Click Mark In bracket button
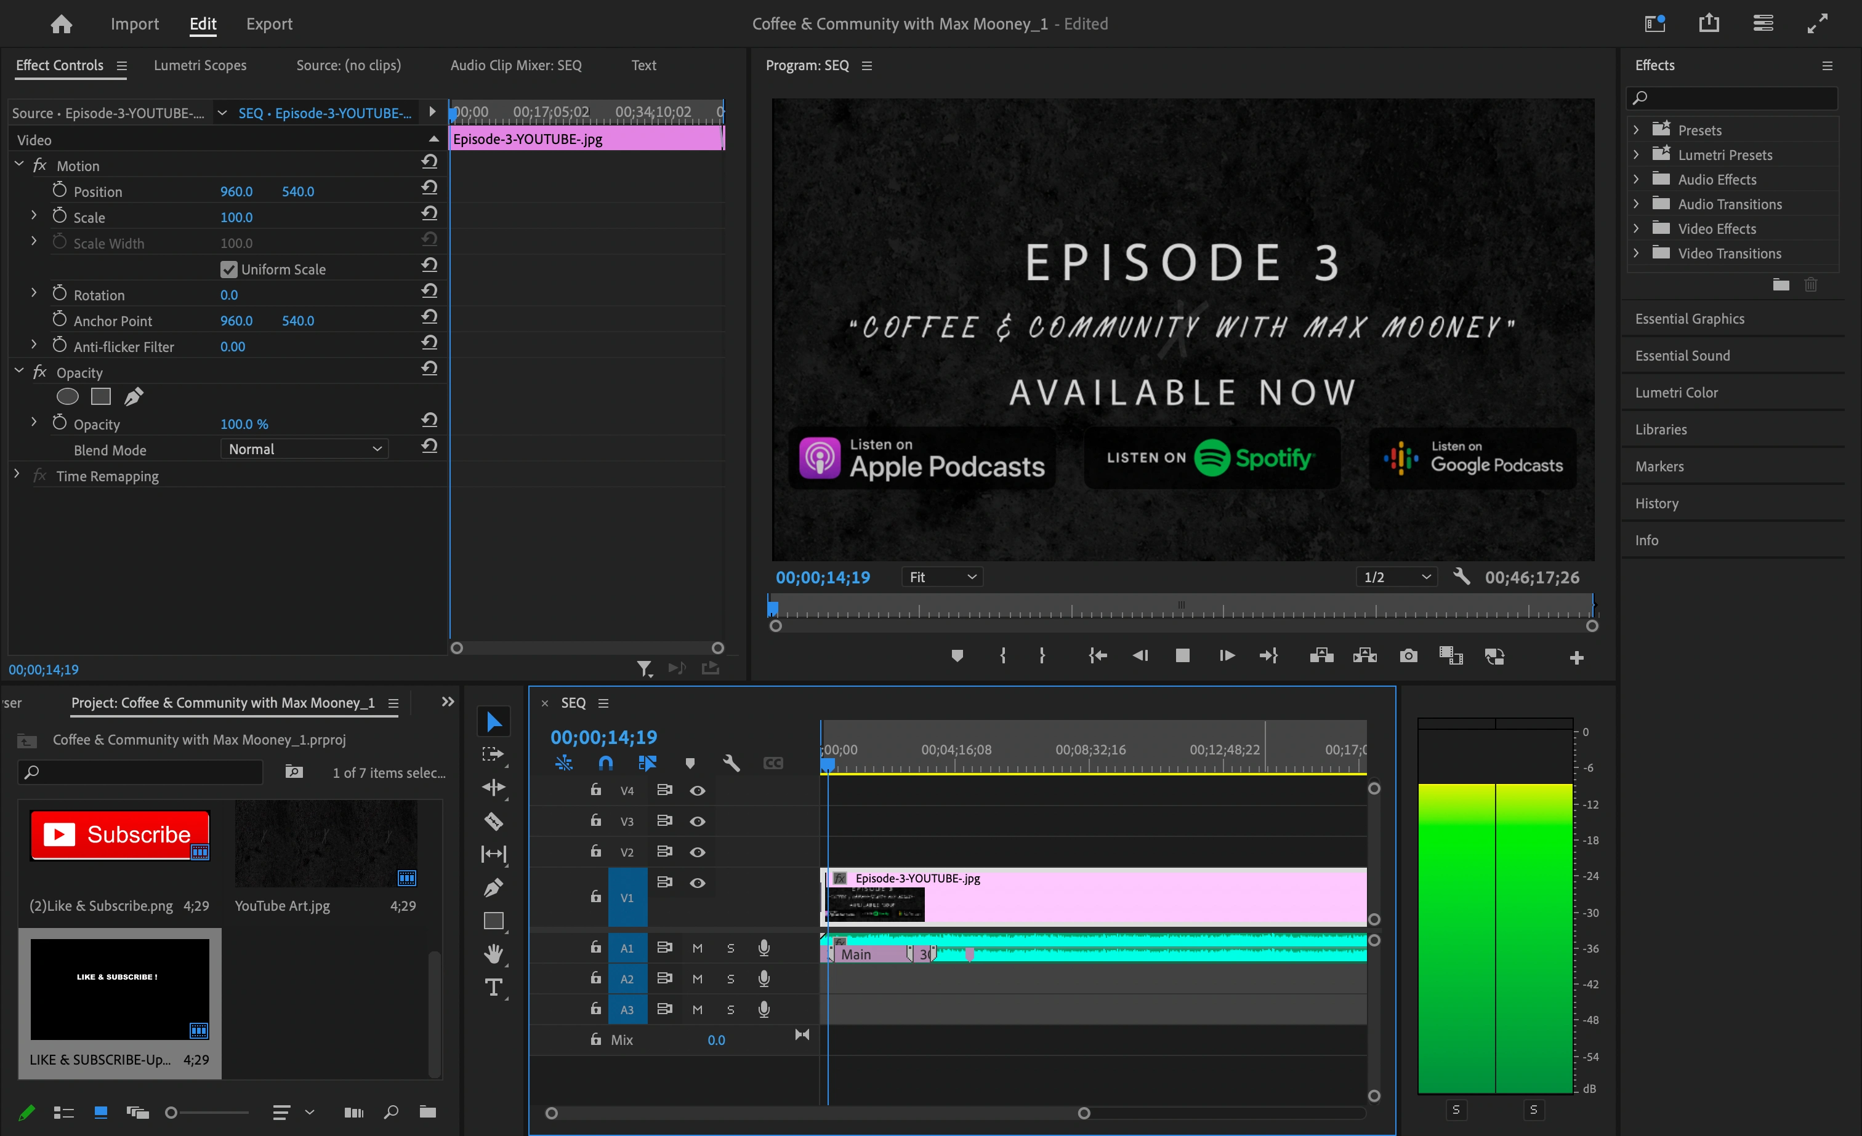The width and height of the screenshot is (1862, 1136). (x=1003, y=655)
